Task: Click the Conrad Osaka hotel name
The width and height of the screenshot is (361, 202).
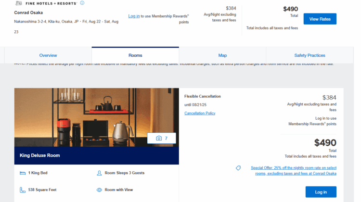Action: [28, 13]
